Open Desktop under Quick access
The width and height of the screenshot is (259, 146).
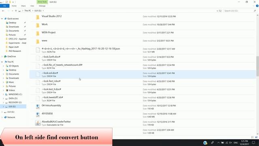(x=13, y=23)
